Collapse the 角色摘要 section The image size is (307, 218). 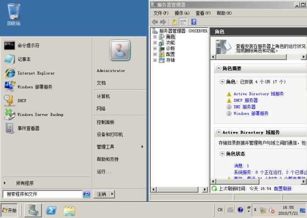point(219,68)
